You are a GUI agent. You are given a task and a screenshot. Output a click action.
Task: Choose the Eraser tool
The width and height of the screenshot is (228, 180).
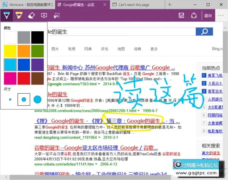32,15
